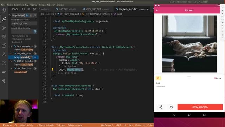Click the screens breadcrumb segment

click(50, 14)
